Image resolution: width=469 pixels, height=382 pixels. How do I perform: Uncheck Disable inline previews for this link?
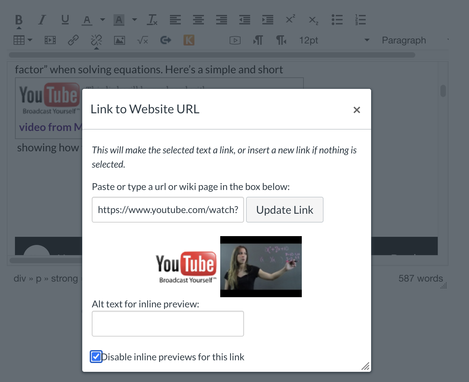[x=96, y=357]
